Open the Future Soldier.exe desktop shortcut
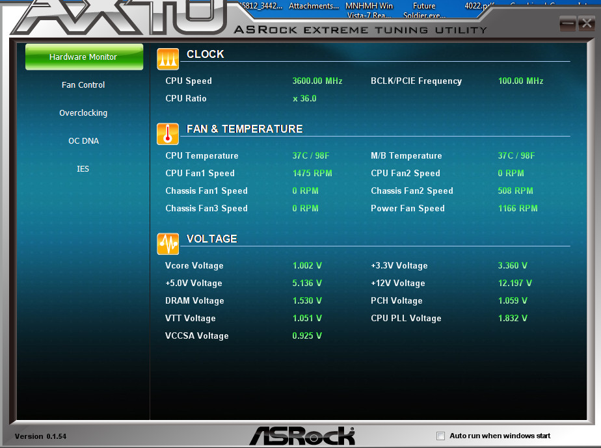 click(x=424, y=10)
